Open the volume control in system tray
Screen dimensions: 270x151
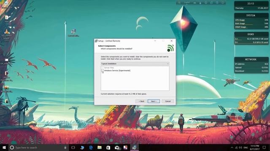[x=240, y=148]
